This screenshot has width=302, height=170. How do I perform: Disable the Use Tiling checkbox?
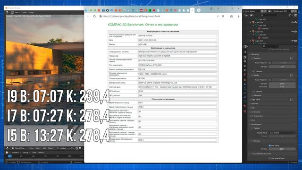click(x=269, y=145)
